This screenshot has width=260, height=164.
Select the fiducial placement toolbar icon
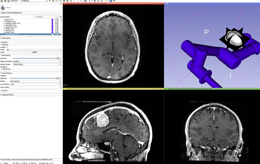click(74, 1)
